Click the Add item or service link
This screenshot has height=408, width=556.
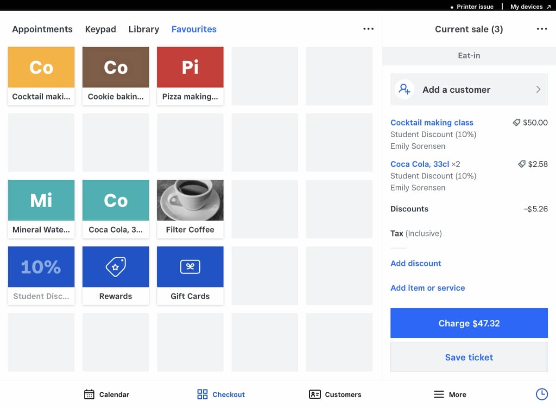tap(428, 288)
